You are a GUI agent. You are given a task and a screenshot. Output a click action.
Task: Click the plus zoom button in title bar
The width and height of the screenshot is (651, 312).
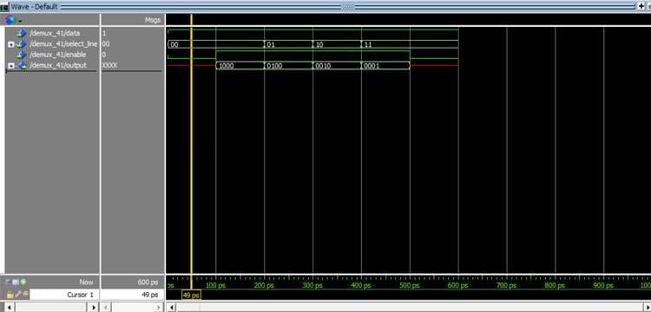(x=641, y=6)
